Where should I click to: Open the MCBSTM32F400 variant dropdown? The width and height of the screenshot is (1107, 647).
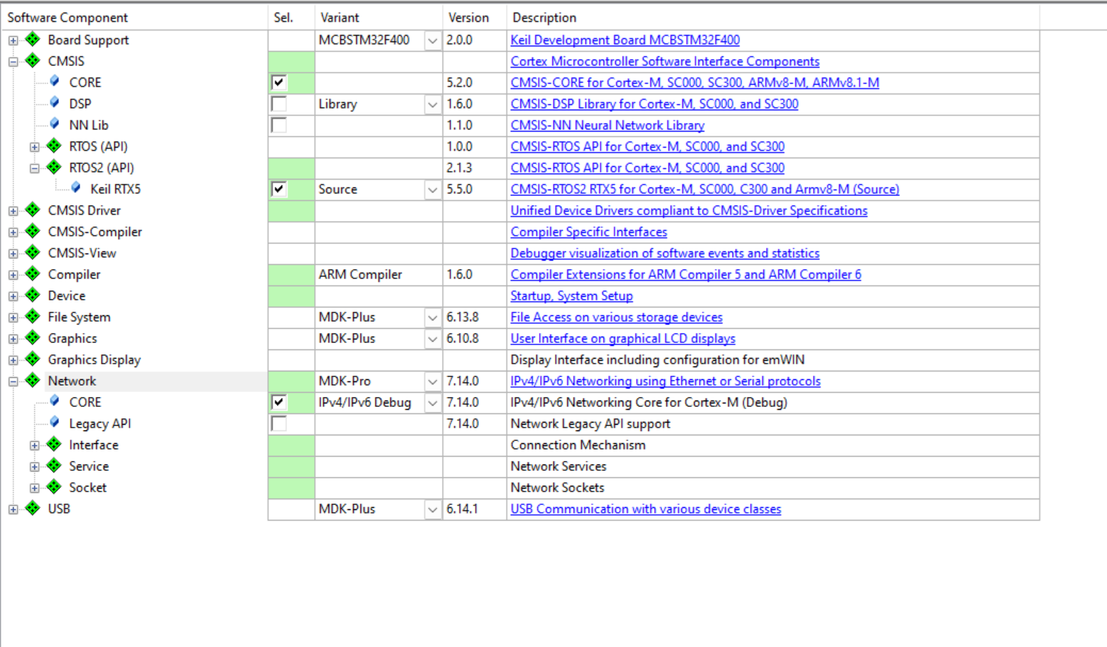pyautogui.click(x=432, y=40)
